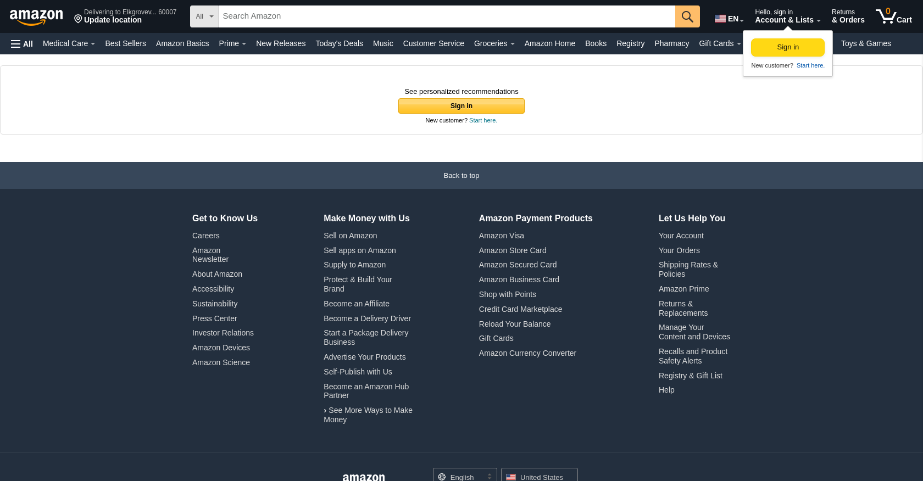This screenshot has width=923, height=481.
Task: Open Books in nav bar
Action: point(596,43)
